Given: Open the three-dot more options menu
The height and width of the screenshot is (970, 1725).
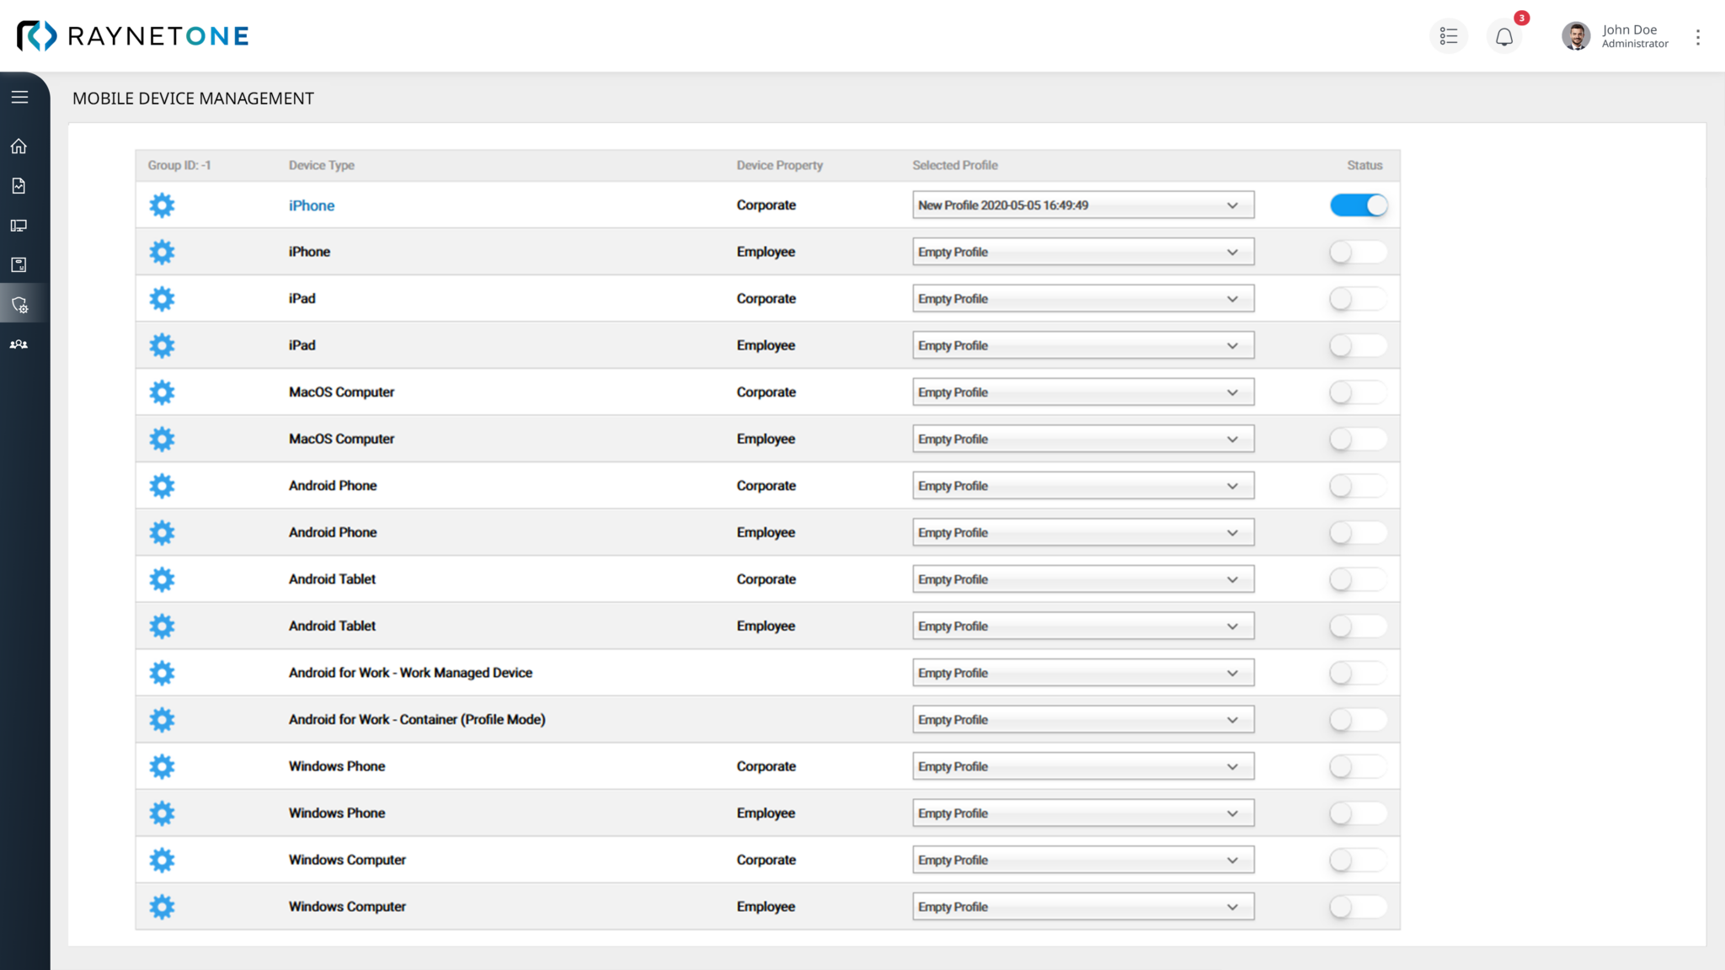Looking at the screenshot, I should (x=1698, y=37).
